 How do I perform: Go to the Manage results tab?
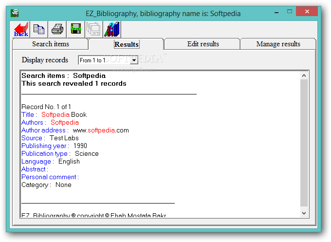pos(278,44)
